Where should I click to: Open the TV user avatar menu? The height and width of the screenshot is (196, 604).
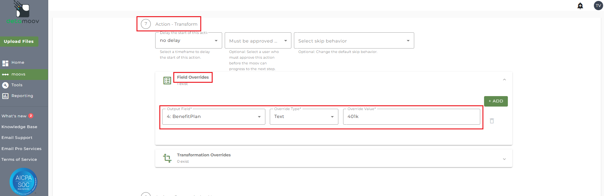pyautogui.click(x=598, y=6)
